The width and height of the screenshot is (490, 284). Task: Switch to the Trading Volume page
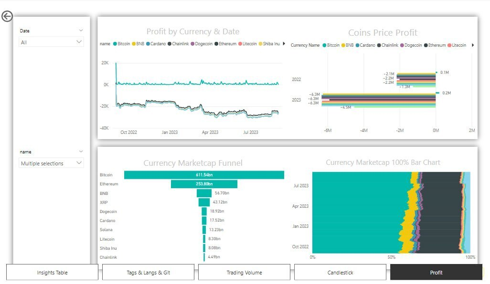coord(244,272)
